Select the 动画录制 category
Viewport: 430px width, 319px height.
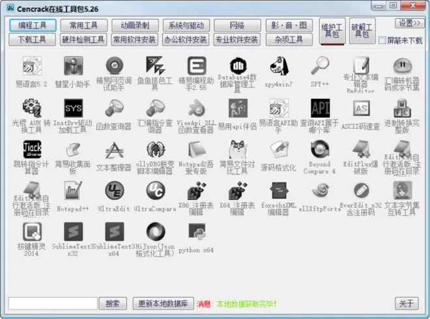pos(135,25)
